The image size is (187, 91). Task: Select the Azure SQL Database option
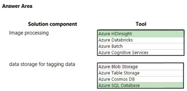(141, 85)
